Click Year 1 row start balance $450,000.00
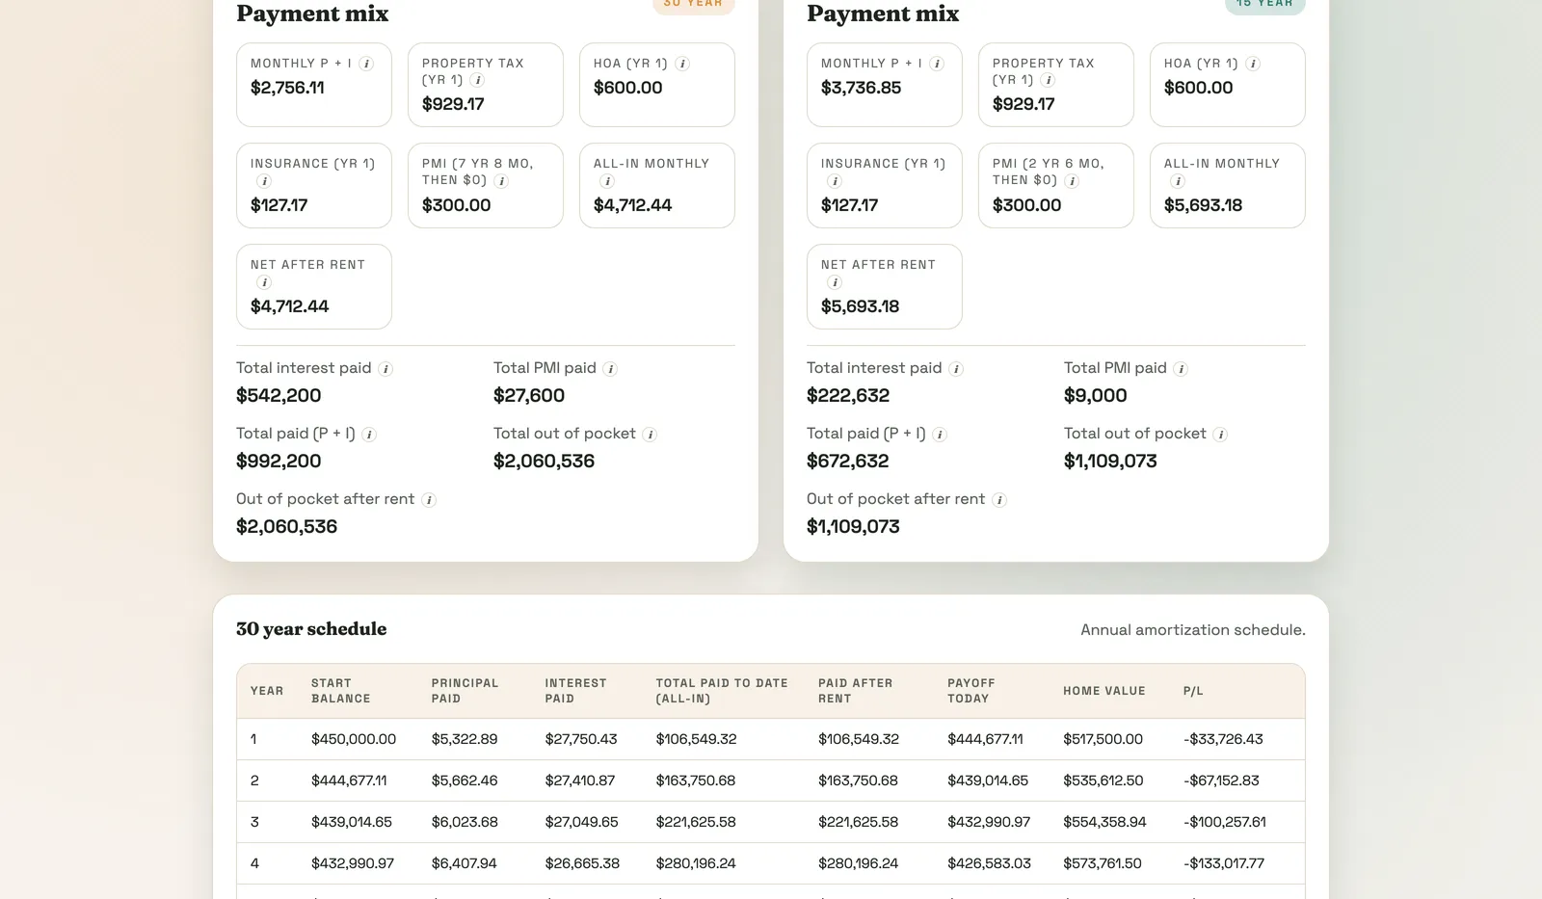 pos(354,739)
